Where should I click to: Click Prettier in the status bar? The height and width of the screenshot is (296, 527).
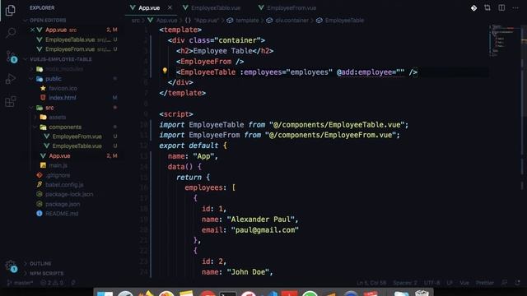point(485,283)
